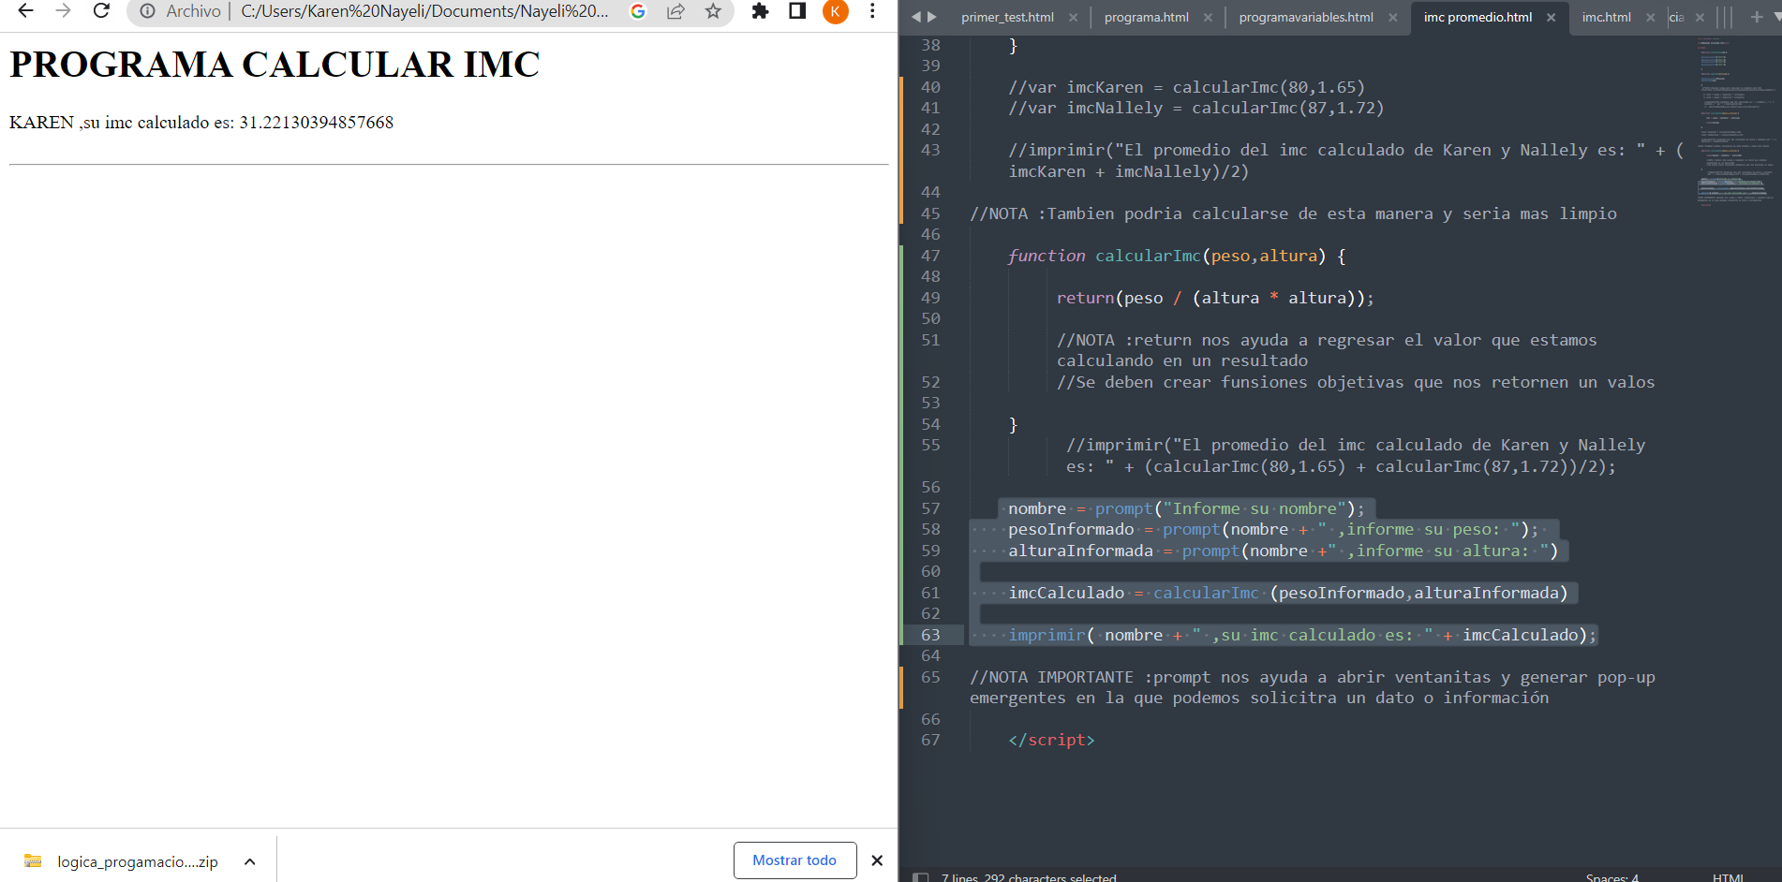
Task: Click Mostrar todo downloads button
Action: point(794,860)
